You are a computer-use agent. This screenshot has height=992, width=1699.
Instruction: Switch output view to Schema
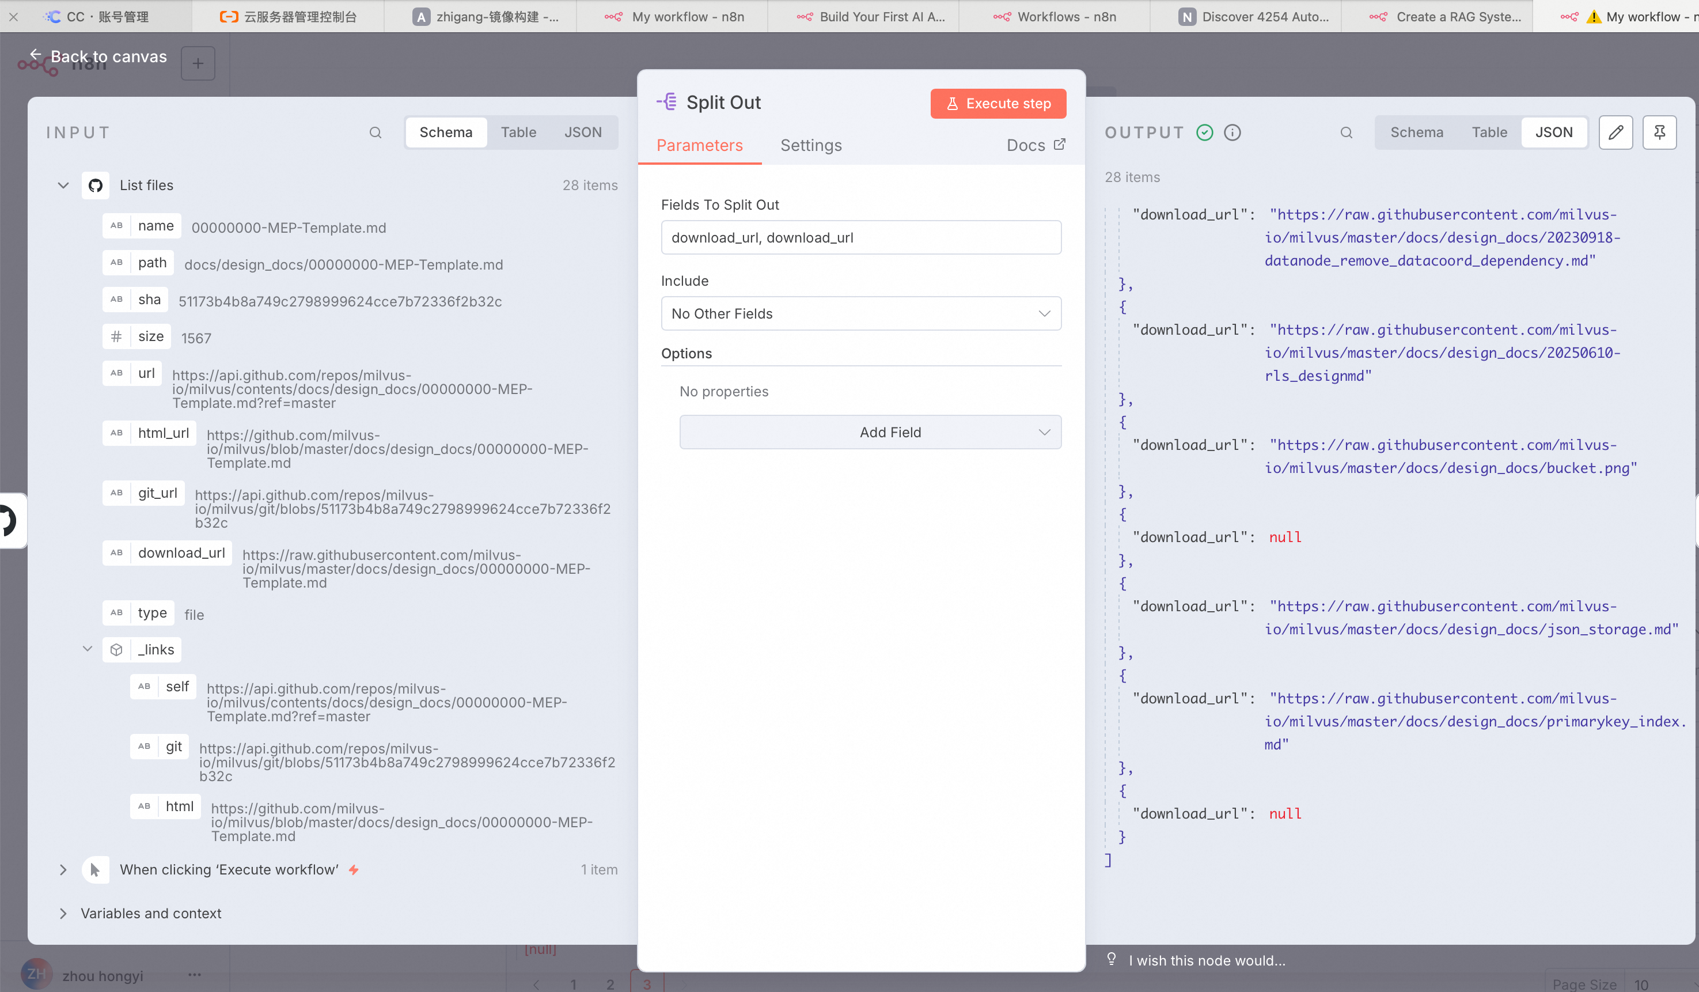pos(1417,133)
